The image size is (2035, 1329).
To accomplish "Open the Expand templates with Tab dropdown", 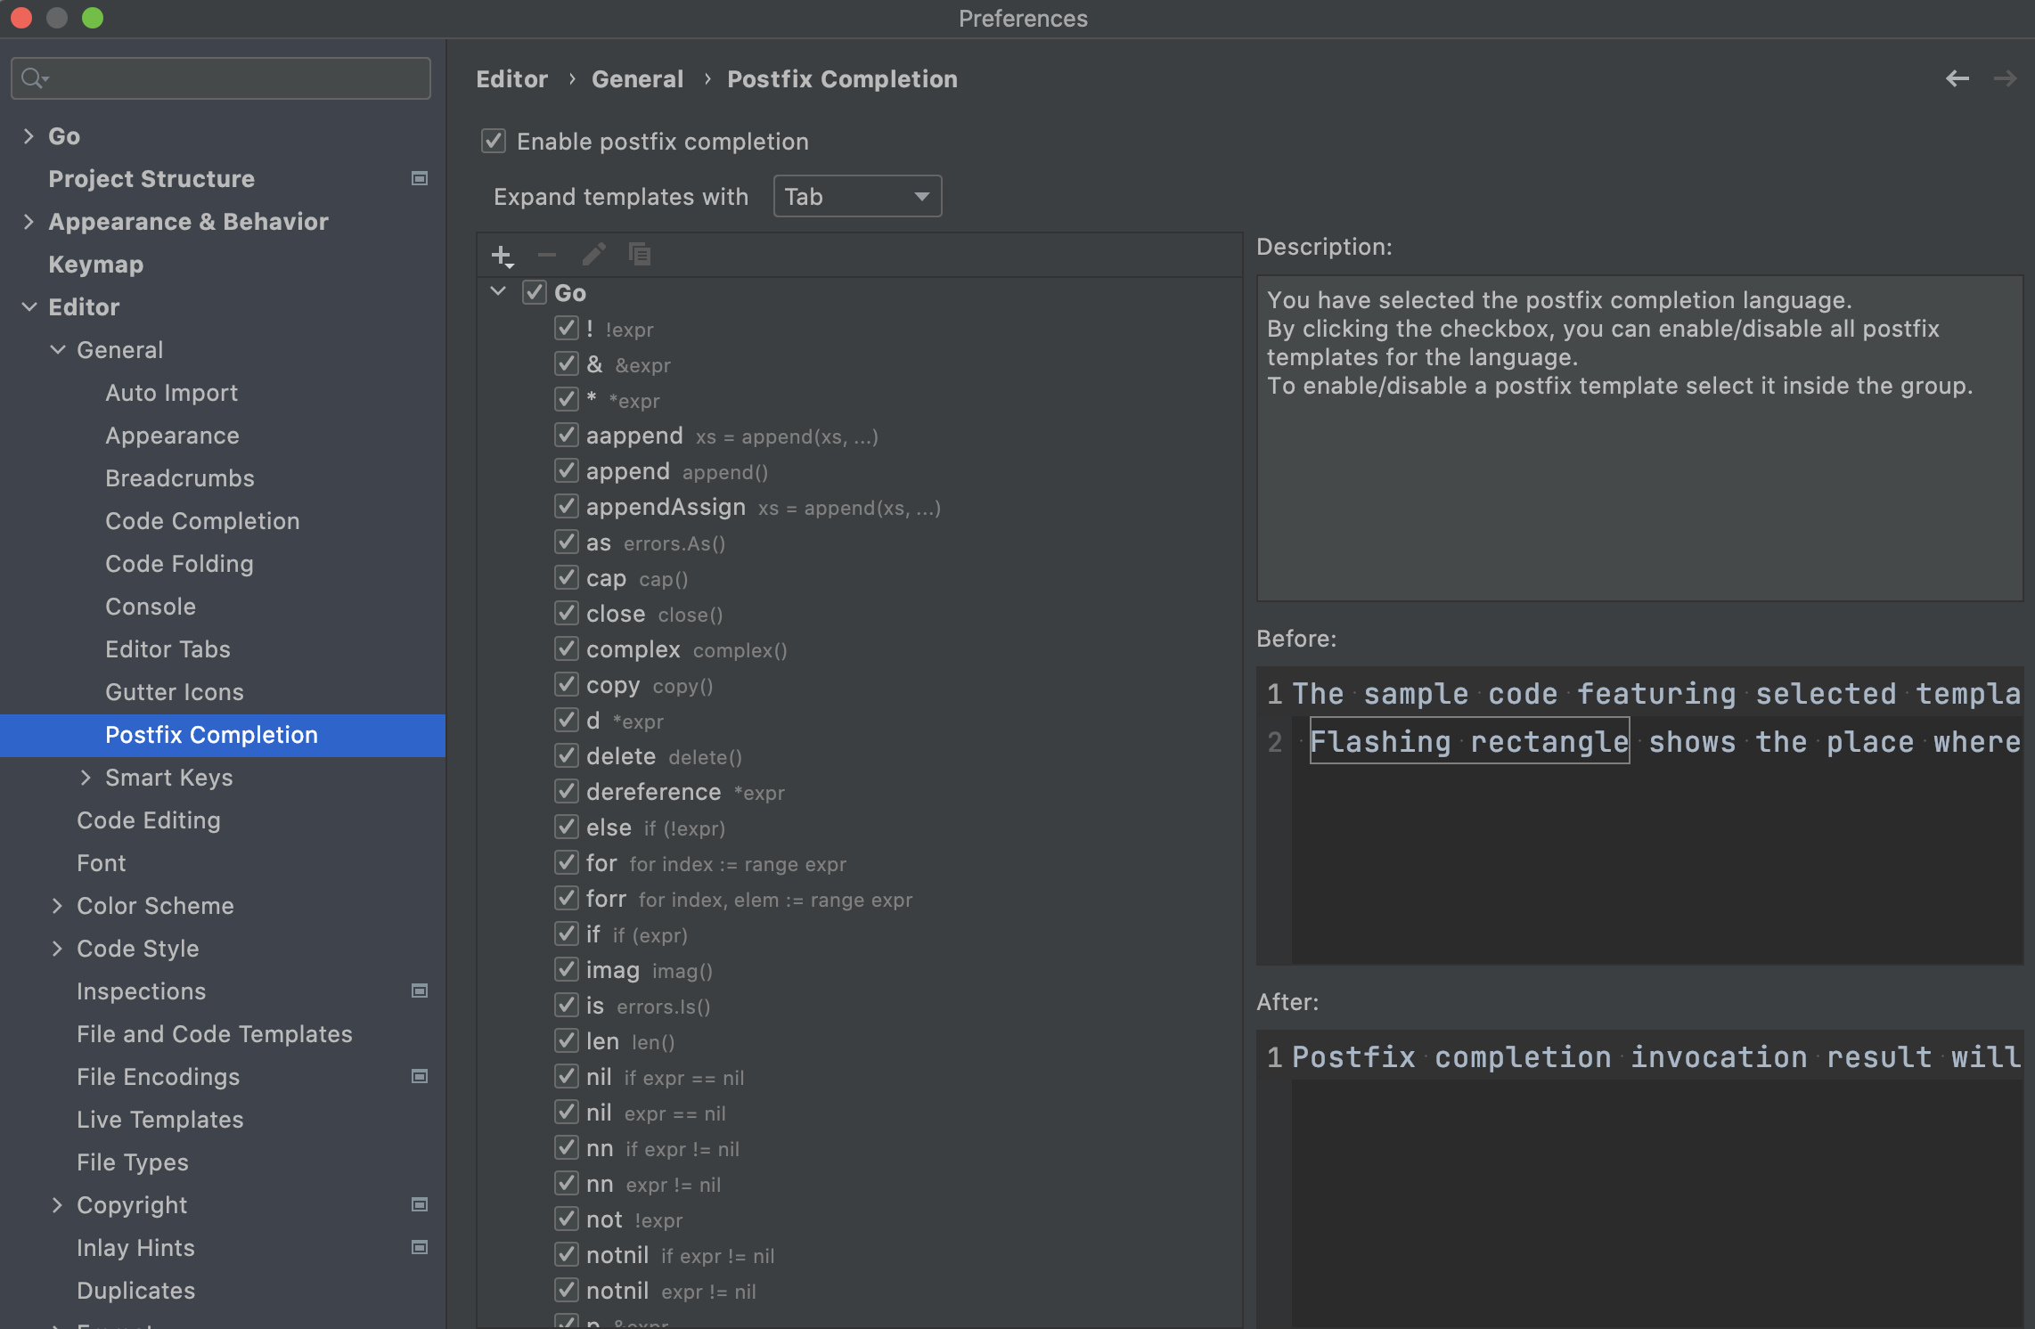I will pyautogui.click(x=857, y=196).
